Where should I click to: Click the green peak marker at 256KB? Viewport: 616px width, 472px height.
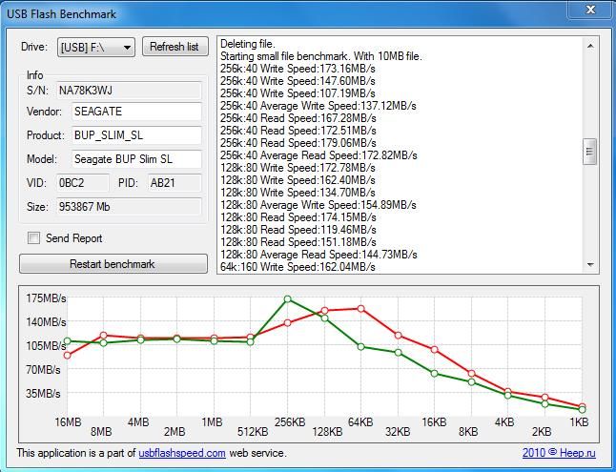288,299
